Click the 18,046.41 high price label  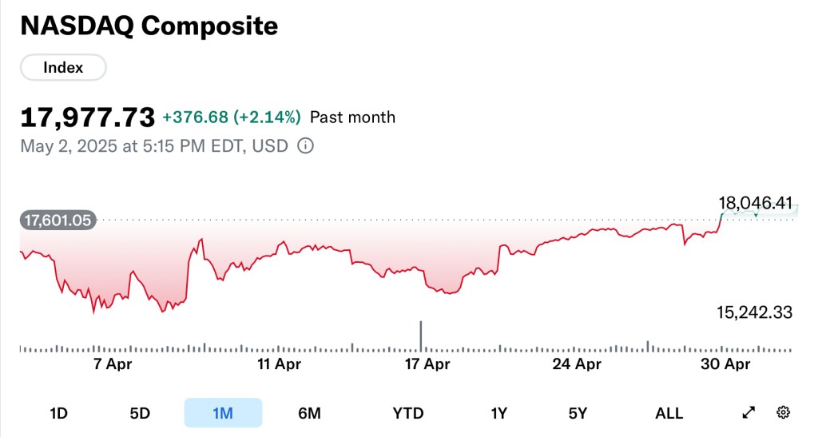click(756, 204)
